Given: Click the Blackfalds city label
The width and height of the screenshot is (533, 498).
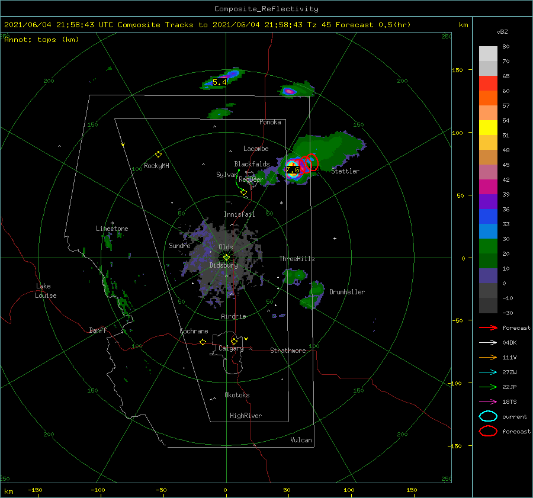Looking at the screenshot, I should (252, 164).
